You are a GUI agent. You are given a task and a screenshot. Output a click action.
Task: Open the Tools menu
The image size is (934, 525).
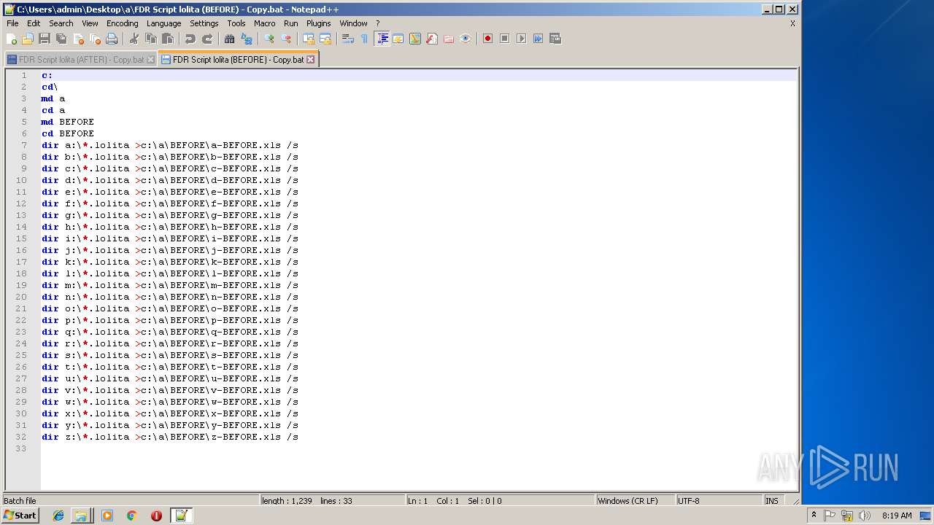[236, 23]
